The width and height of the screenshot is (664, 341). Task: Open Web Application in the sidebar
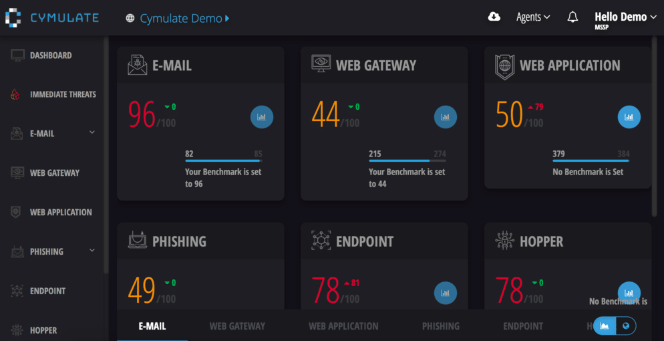pos(61,212)
